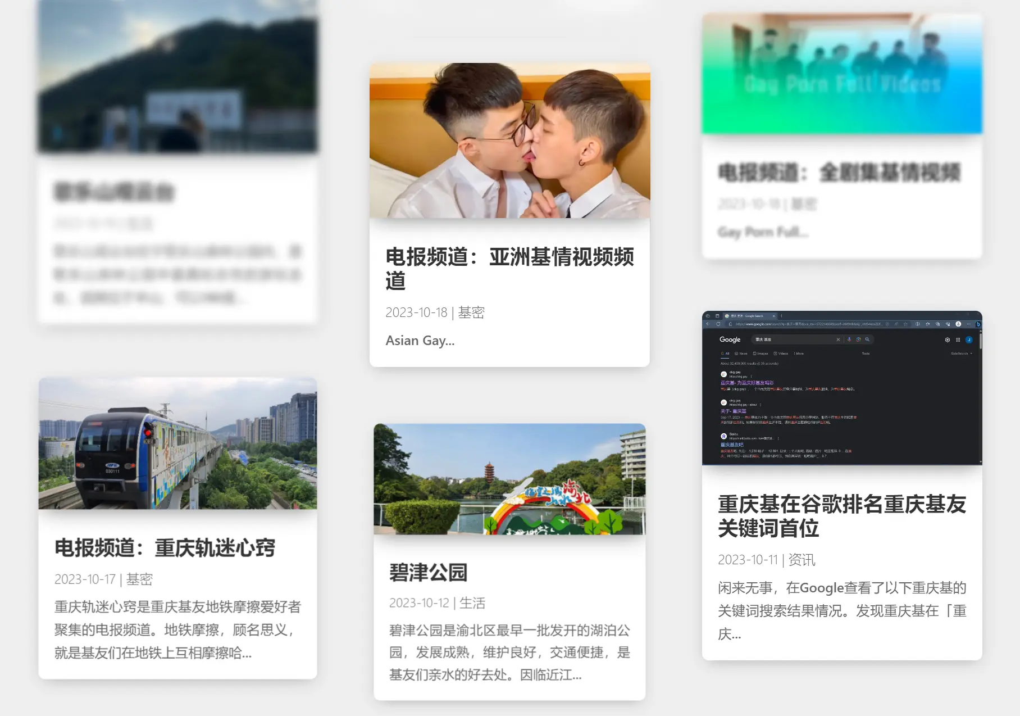Click the page reload icon in the toolbar
Image resolution: width=1020 pixels, height=716 pixels.
click(718, 324)
